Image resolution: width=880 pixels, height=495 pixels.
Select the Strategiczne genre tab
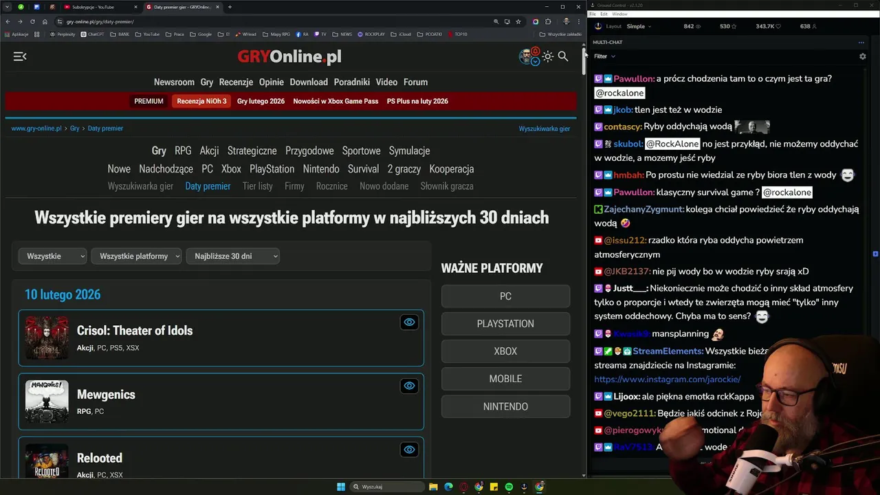point(252,151)
